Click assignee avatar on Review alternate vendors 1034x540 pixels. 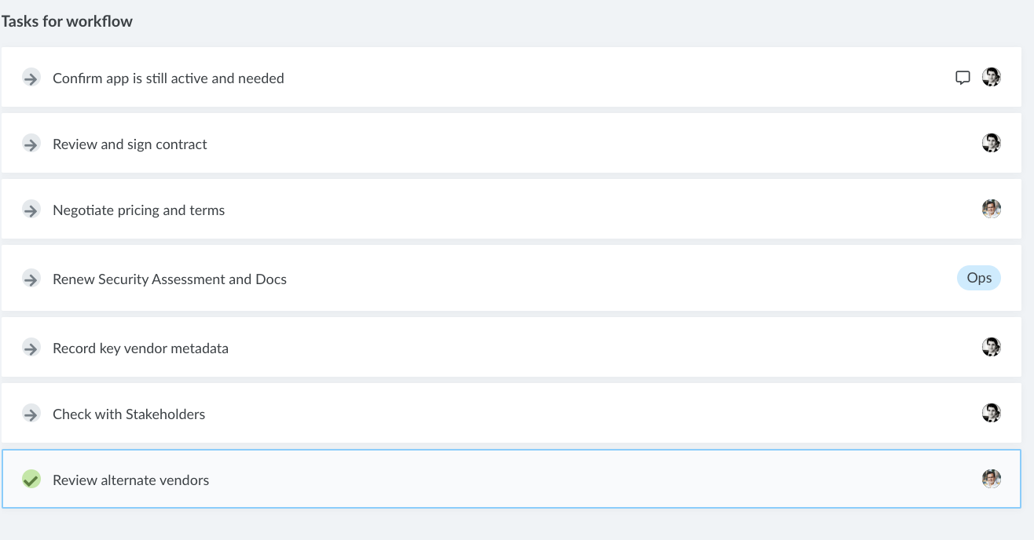[x=991, y=479]
